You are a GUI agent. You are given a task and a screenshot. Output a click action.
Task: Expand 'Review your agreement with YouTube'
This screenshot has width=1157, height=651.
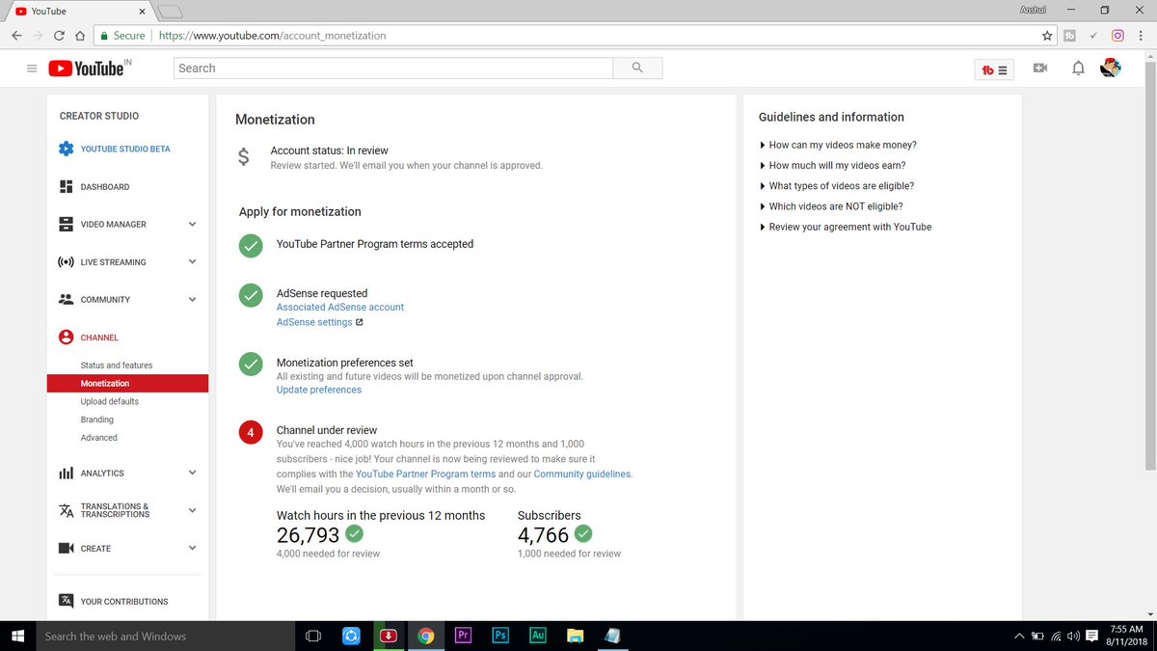[x=846, y=227]
